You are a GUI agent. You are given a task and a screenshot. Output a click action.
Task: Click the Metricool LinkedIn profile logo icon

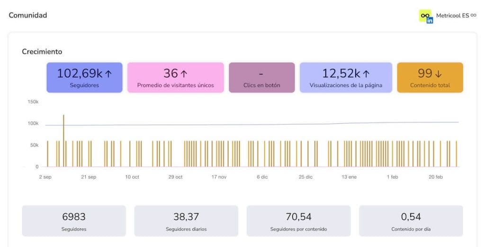pyautogui.click(x=426, y=16)
